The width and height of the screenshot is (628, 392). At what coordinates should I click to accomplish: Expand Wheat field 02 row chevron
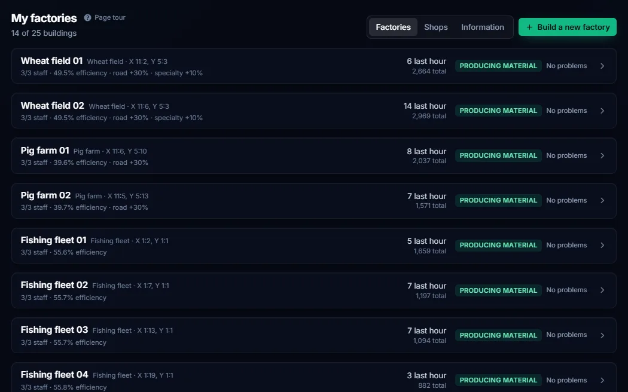pyautogui.click(x=602, y=111)
